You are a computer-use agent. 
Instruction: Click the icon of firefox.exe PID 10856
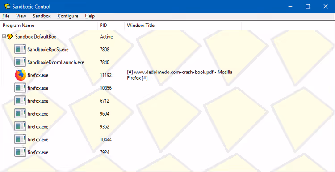click(20, 88)
